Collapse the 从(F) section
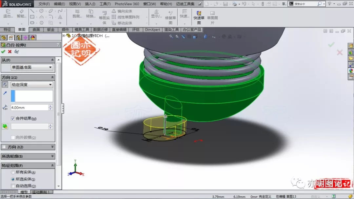This screenshot has height=199, width=354. point(52,60)
